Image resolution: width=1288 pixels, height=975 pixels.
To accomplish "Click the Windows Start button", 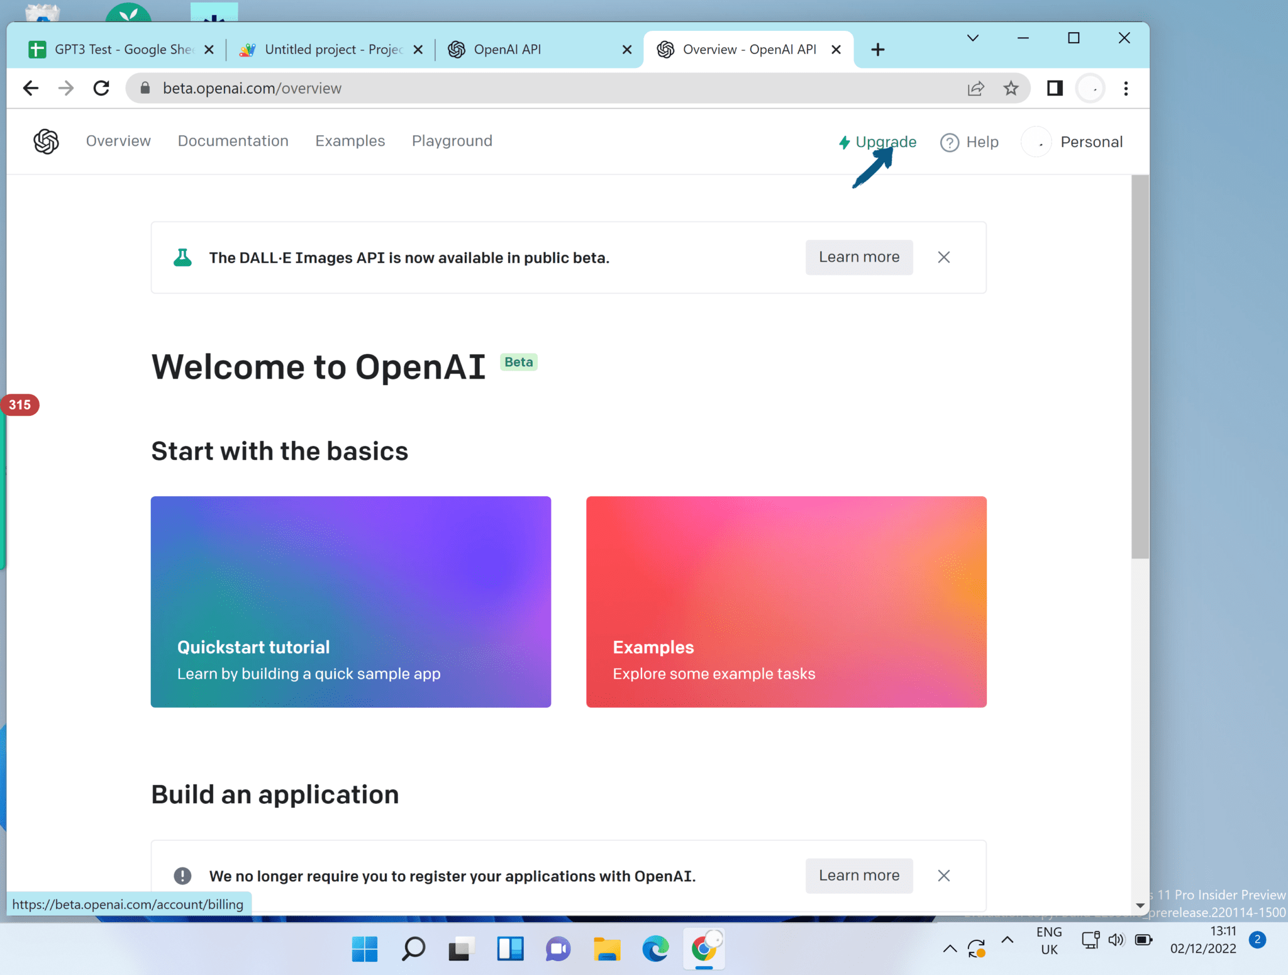I will click(364, 949).
